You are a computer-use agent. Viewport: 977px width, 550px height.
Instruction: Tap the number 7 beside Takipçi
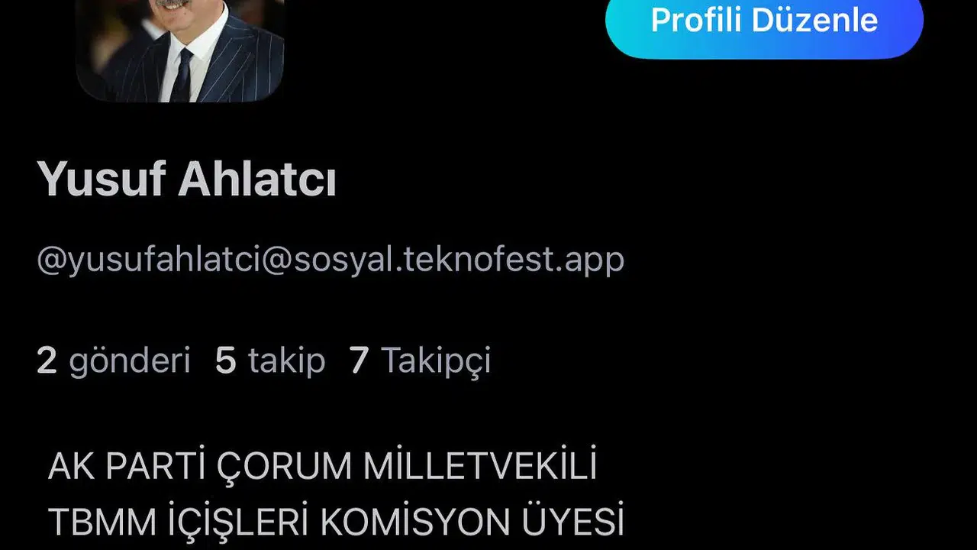(x=359, y=360)
